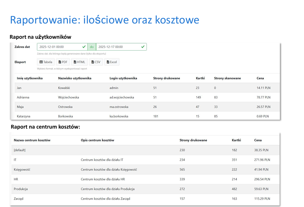Viewport: 304px width, 207px height.
Task: Click 'Centrum kosztów dla działu Księgowość' description
Action: [109, 170]
